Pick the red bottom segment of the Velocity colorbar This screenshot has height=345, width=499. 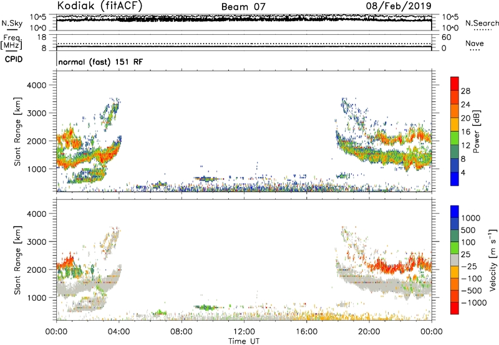[455, 308]
